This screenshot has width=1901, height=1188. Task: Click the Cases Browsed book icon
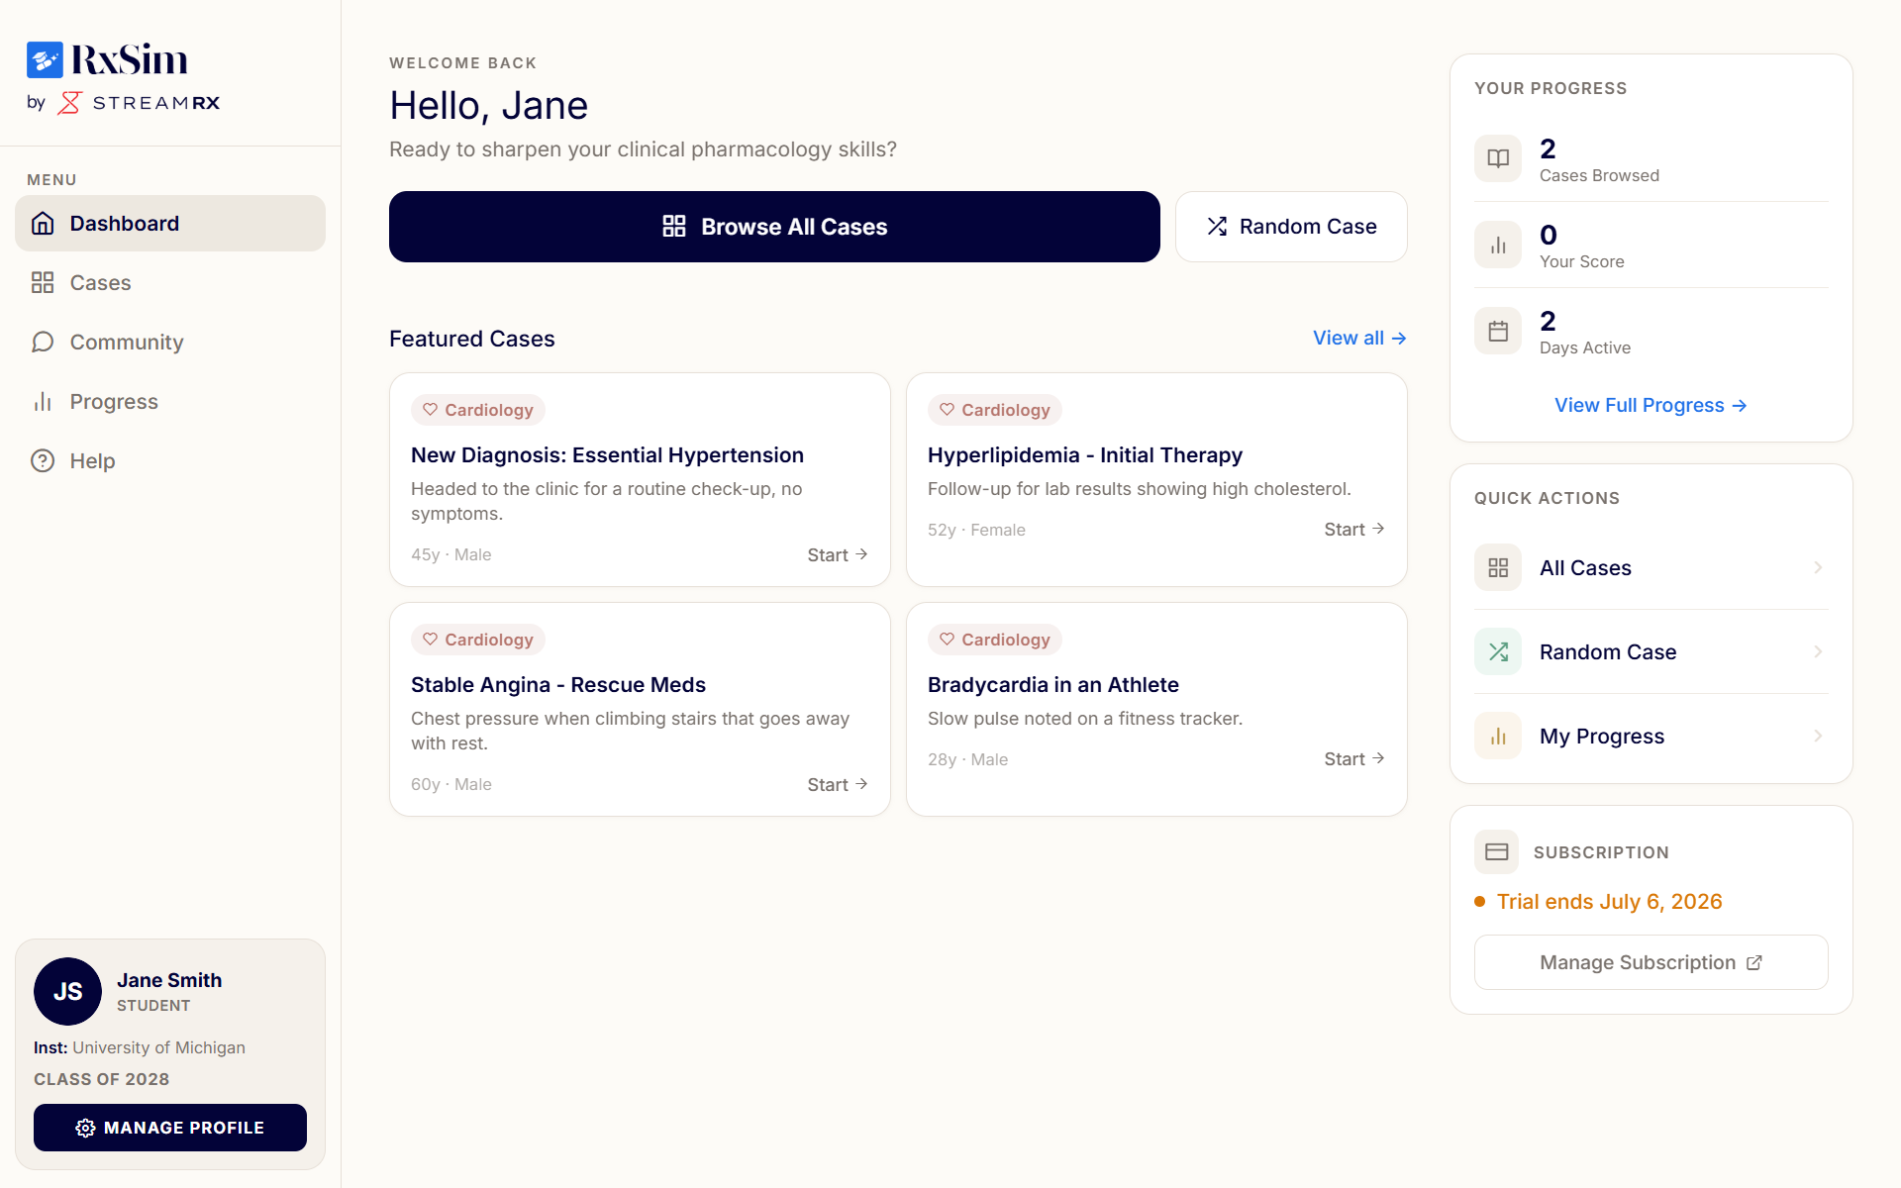tap(1498, 158)
